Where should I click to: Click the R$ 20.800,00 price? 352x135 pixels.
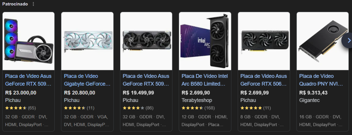click(x=79, y=93)
